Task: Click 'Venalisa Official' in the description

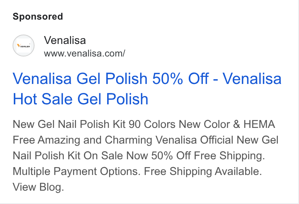Action: pyautogui.click(x=195, y=140)
